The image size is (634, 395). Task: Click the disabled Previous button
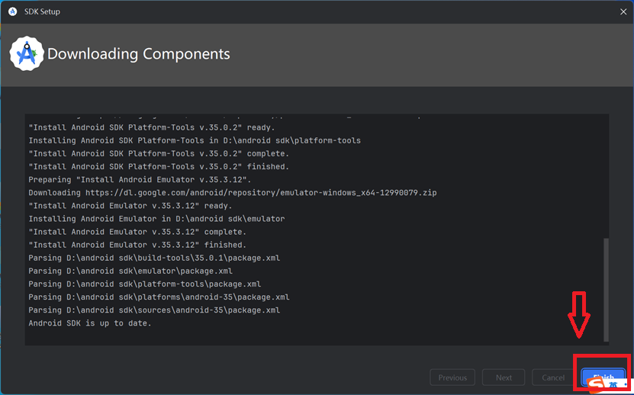pos(452,377)
